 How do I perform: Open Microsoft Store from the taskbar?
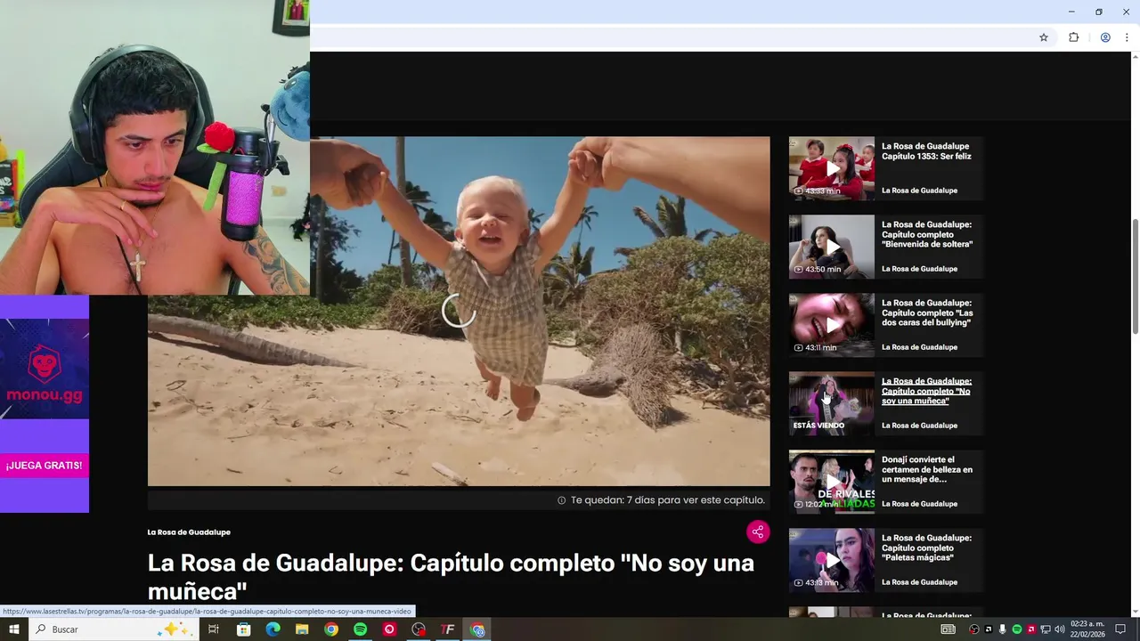(x=243, y=629)
